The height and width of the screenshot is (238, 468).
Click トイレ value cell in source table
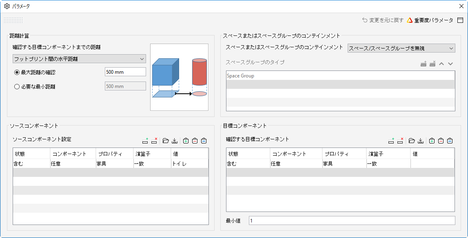point(190,164)
